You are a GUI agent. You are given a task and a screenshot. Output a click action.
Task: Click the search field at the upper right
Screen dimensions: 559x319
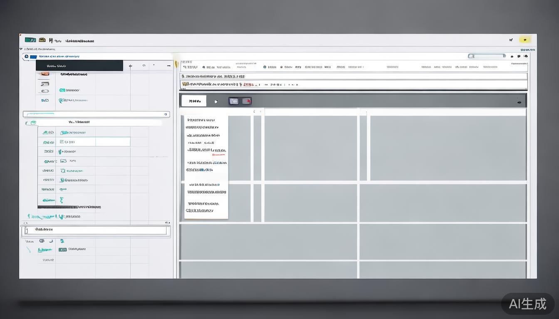tap(486, 56)
